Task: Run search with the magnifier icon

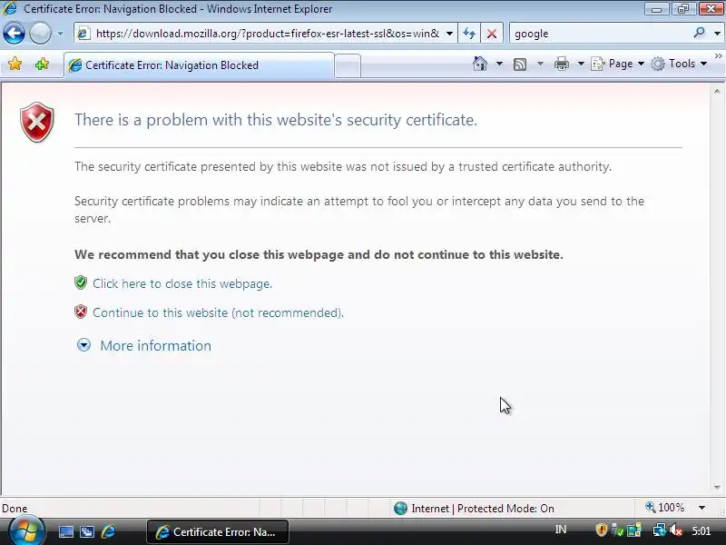Action: click(699, 33)
